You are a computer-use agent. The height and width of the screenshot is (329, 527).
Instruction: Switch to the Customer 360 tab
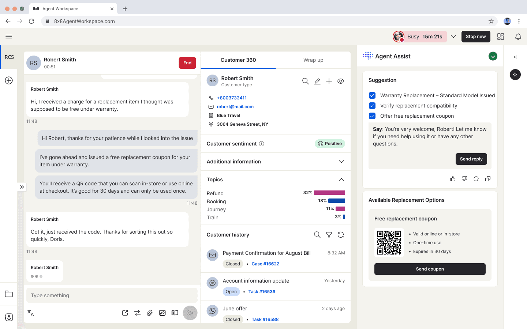point(238,60)
